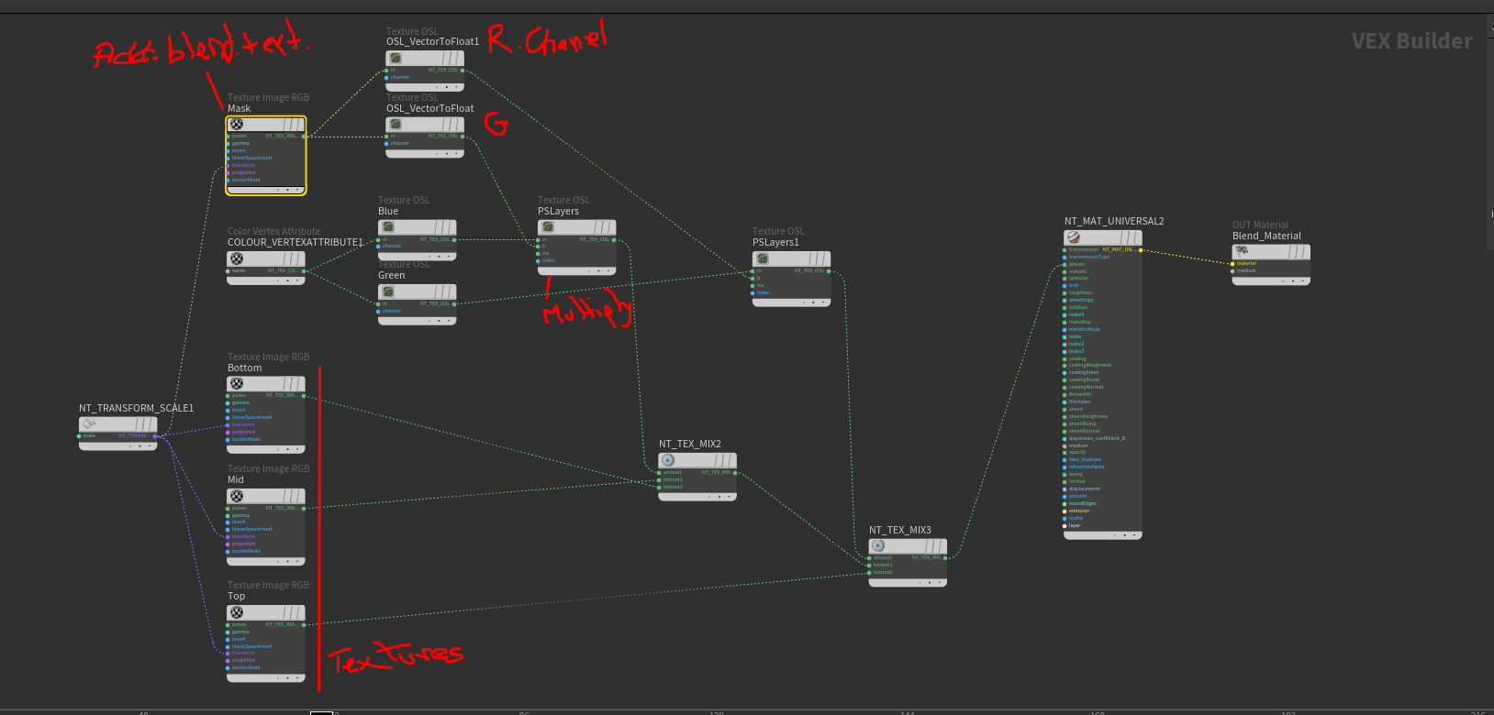Select the NT_TRANSFORM_SCALE1 node icon
This screenshot has width=1494, height=715.
[88, 423]
